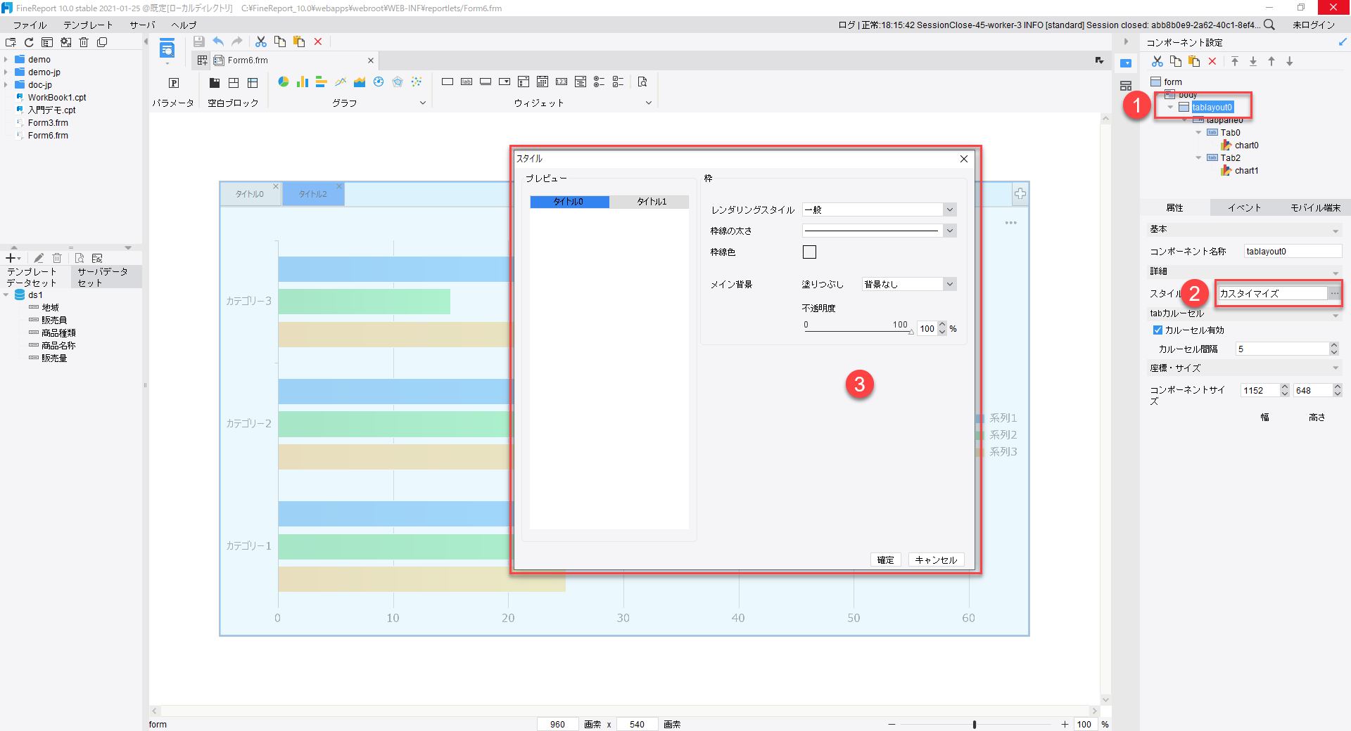Click 確定 to confirm the style dialog

885,559
